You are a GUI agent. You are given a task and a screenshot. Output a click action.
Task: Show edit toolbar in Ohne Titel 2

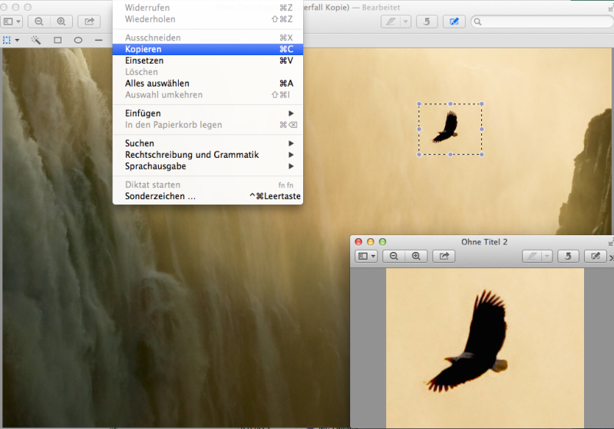(592, 257)
